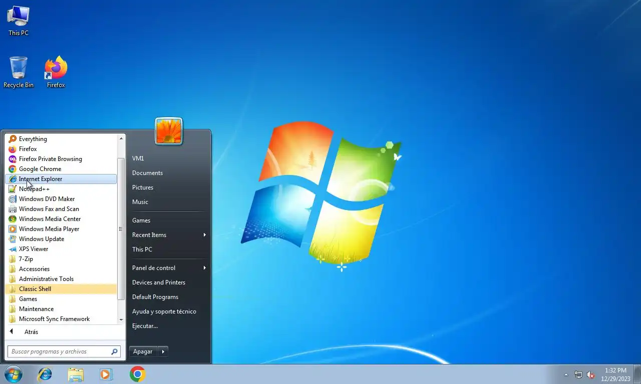Select the This PC desktop icon
Image resolution: width=641 pixels, height=384 pixels.
(19, 21)
